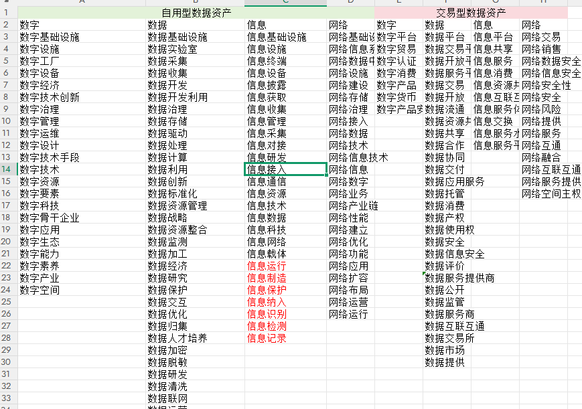Select the cell 数字工厂

[82, 61]
